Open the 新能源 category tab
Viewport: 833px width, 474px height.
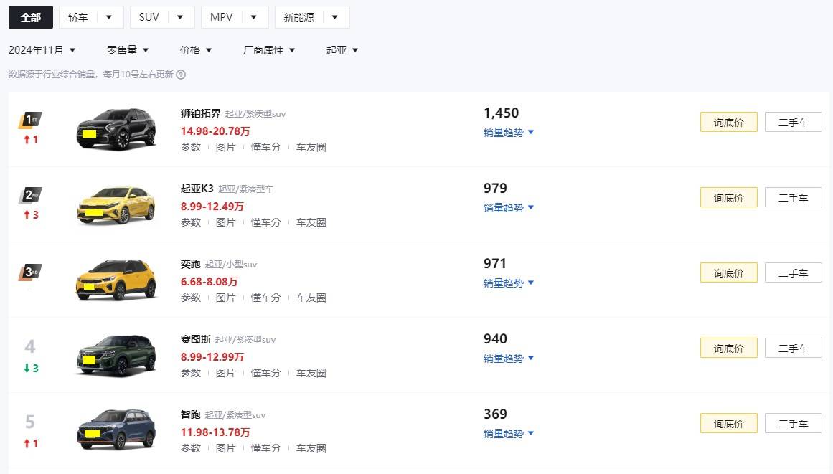298,17
